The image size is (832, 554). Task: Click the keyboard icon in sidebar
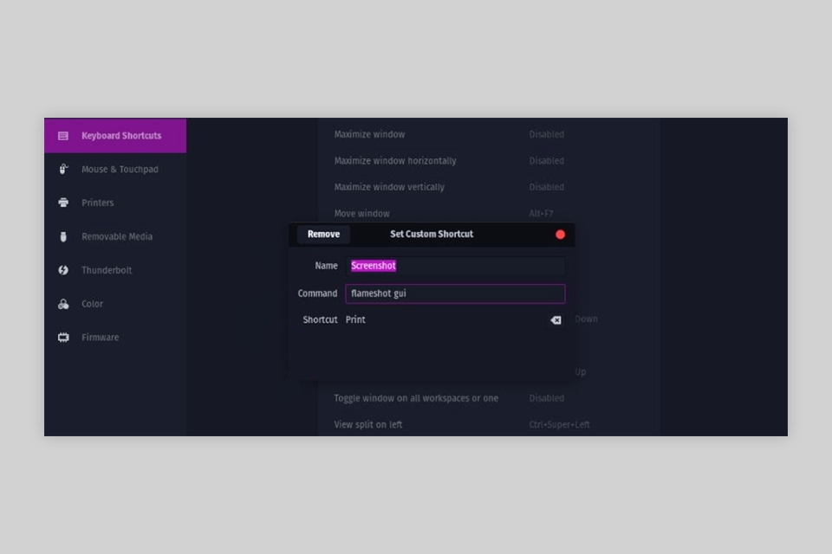63,136
